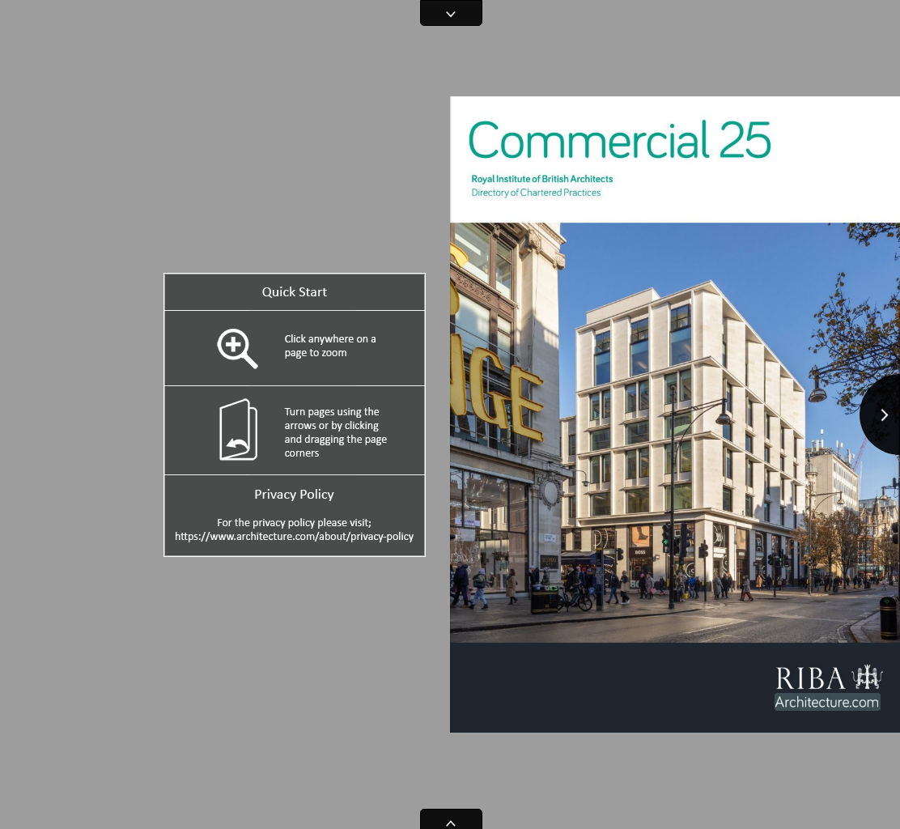Click the RIBA Architecture.com logo

tap(828, 687)
